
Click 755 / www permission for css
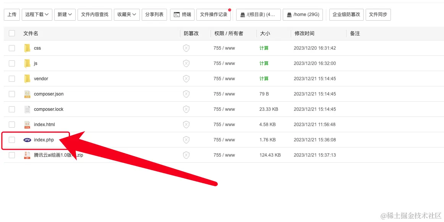pyautogui.click(x=224, y=48)
